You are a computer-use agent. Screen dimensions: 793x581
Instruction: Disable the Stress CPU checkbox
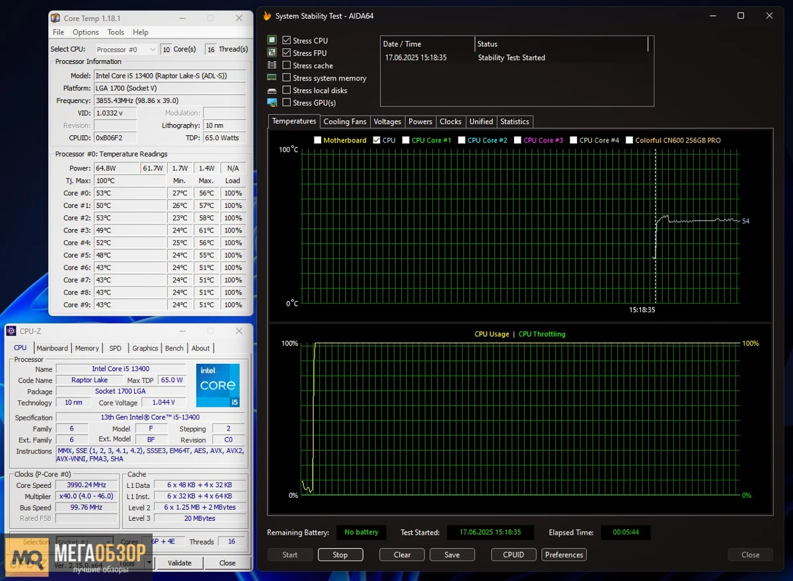click(x=286, y=40)
